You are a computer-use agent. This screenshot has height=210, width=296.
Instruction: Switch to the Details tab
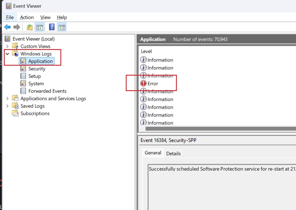174,153
